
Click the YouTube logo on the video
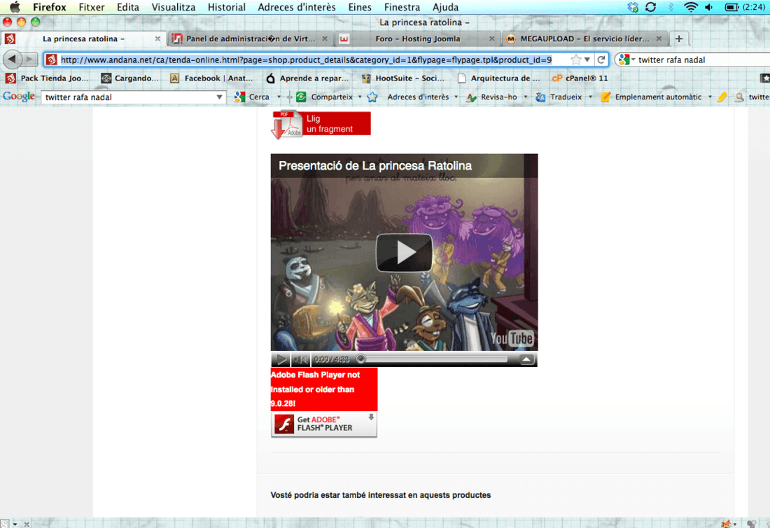pos(512,338)
